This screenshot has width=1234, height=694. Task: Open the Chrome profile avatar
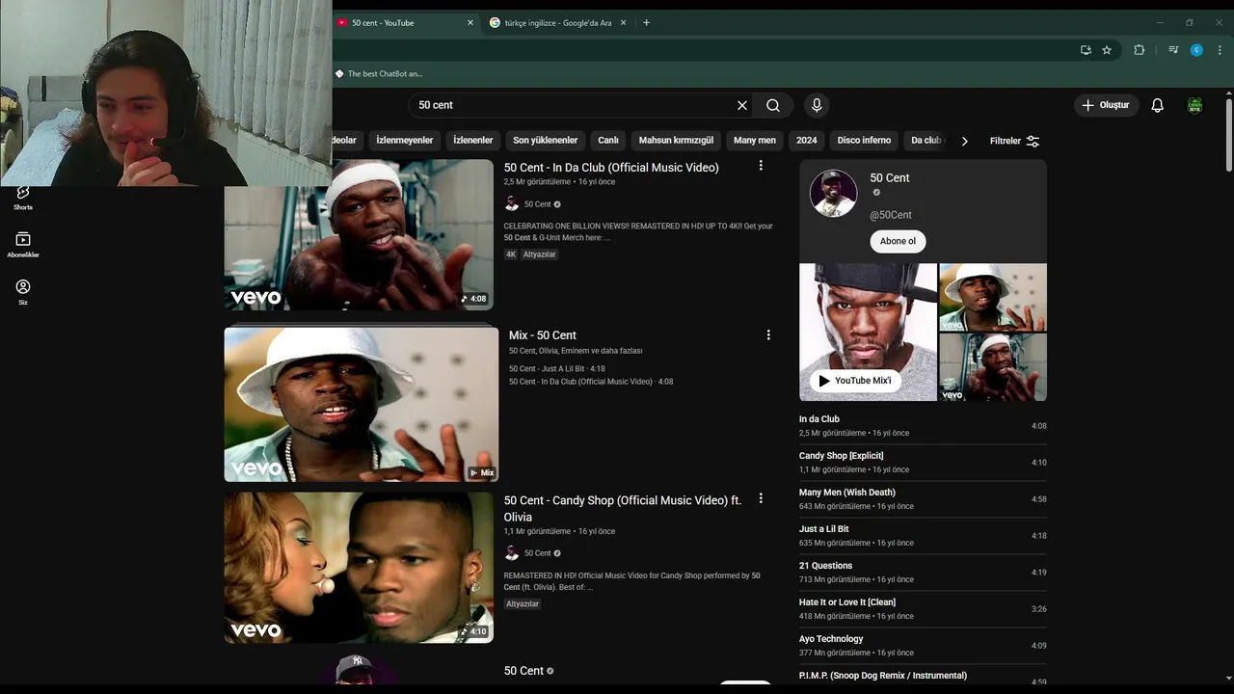pyautogui.click(x=1196, y=50)
